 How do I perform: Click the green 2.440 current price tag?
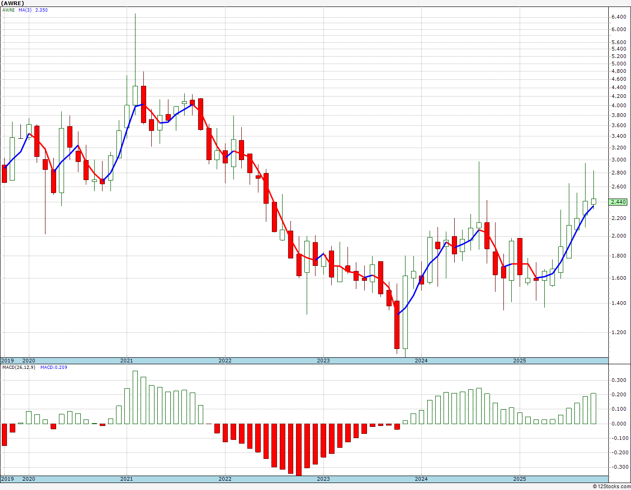(619, 202)
